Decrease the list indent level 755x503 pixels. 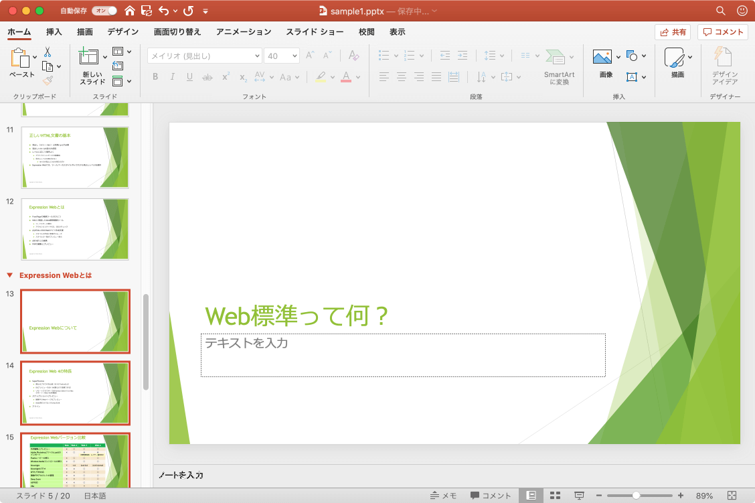[x=445, y=56]
